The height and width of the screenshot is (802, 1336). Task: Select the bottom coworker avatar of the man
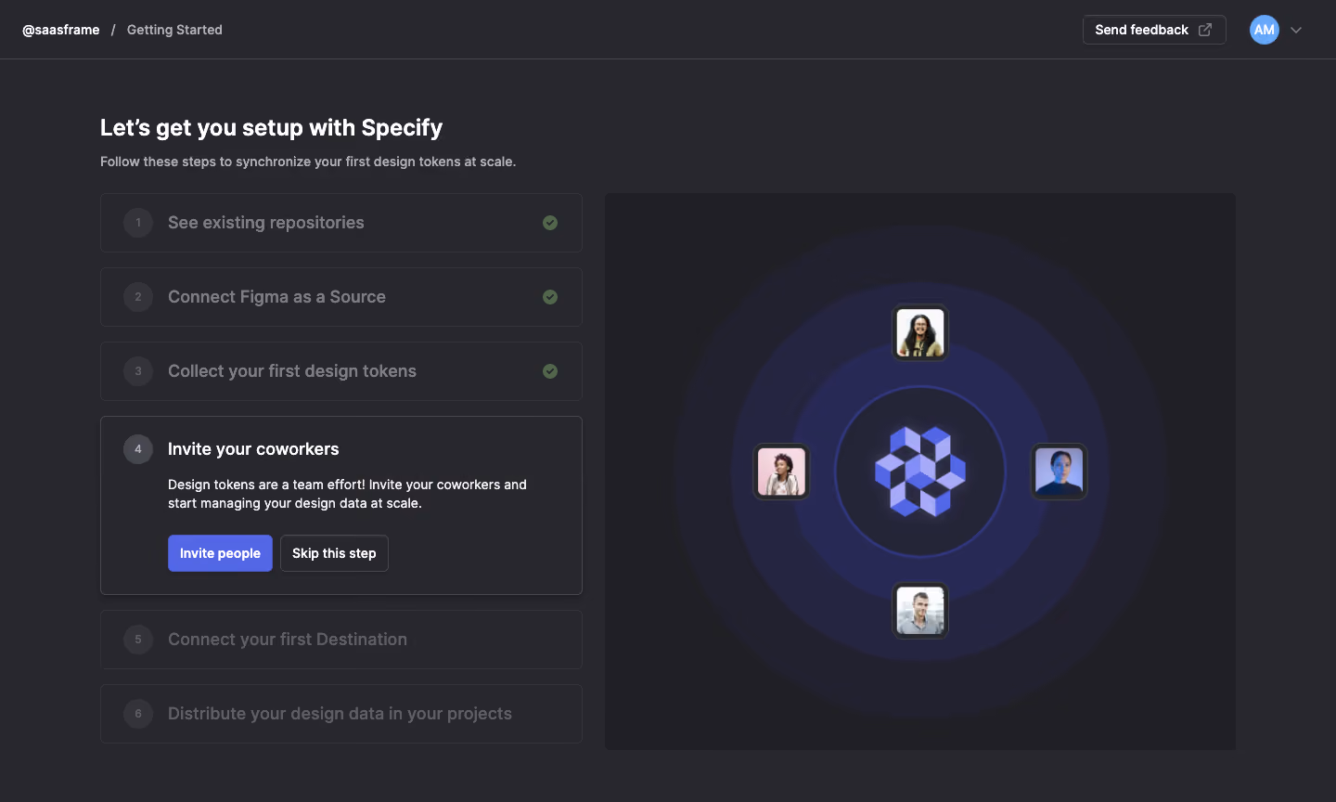point(920,611)
